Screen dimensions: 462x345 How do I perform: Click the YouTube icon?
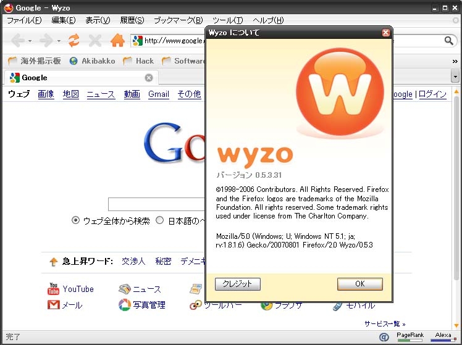coord(53,289)
